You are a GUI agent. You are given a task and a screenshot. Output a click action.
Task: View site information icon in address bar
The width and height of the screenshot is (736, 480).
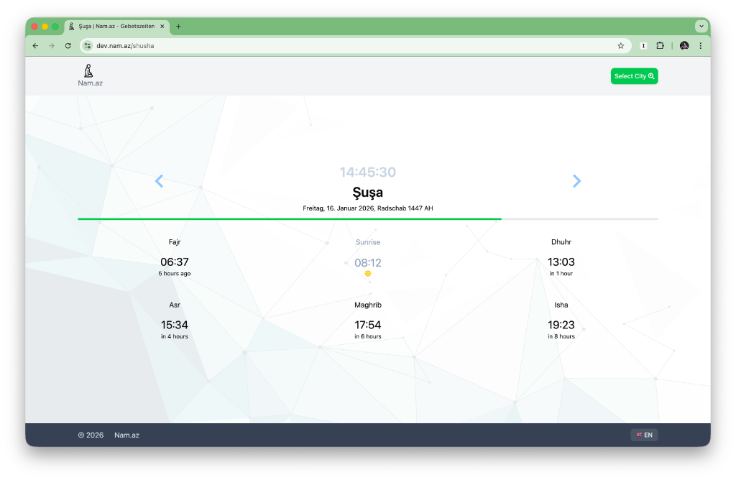[88, 45]
